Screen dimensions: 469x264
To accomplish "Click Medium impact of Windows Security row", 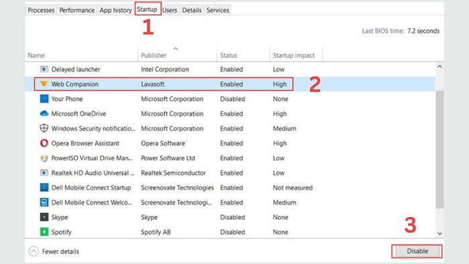I will point(285,129).
